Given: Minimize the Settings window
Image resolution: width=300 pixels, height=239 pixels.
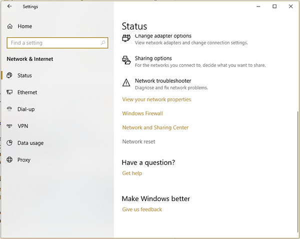Looking at the screenshot, I should (x=258, y=6).
